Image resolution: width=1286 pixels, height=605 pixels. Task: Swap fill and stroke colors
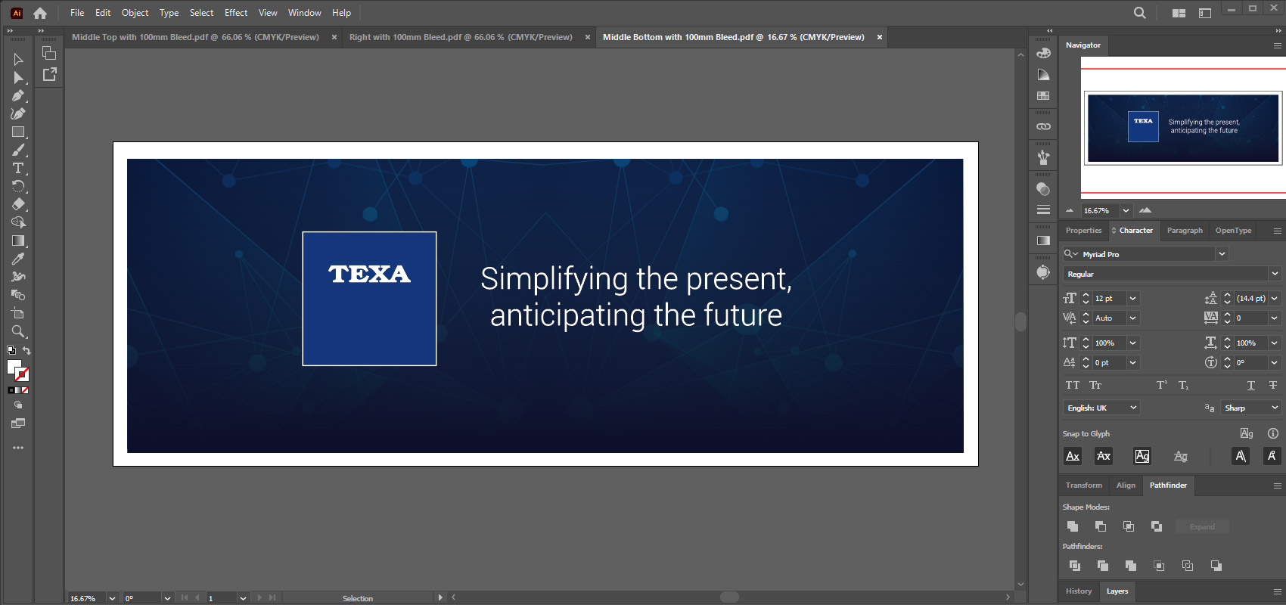[26, 351]
